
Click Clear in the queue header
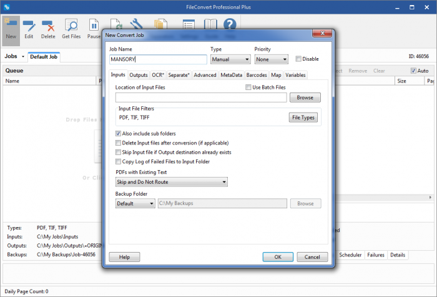(379, 71)
